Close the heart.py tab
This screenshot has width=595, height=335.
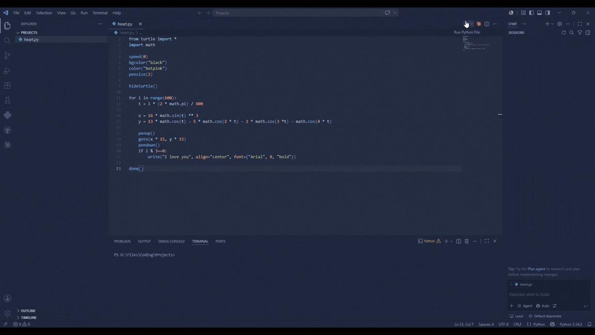[140, 24]
